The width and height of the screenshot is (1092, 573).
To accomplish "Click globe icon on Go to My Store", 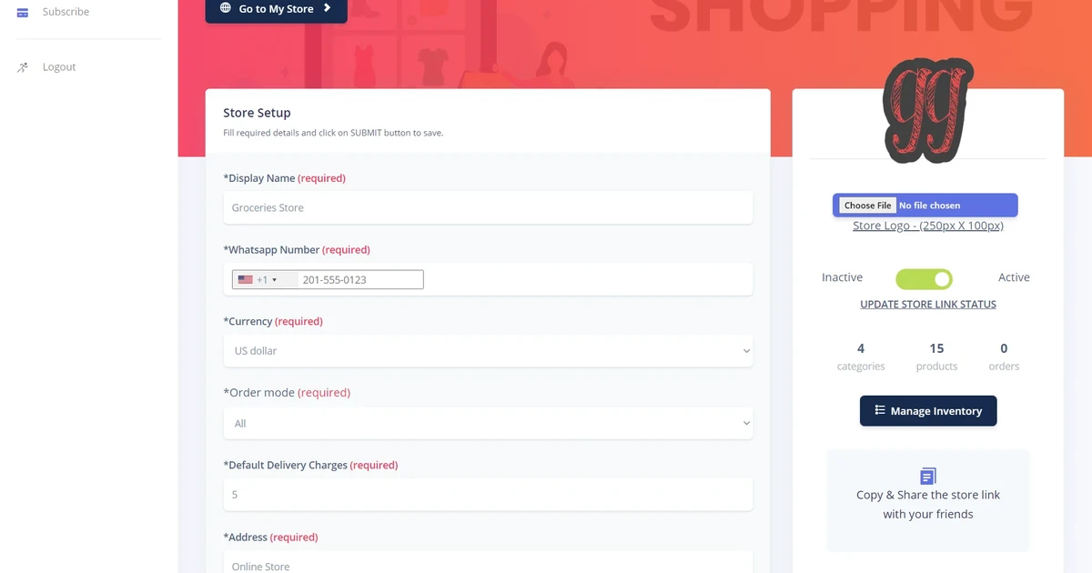I will [x=226, y=8].
